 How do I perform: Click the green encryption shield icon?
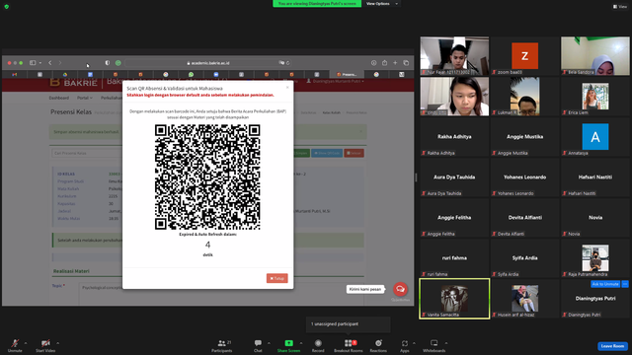[7, 7]
